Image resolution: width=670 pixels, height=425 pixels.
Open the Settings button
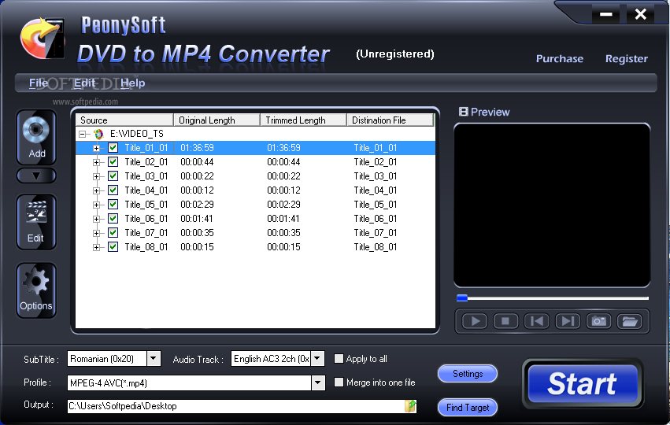click(468, 374)
